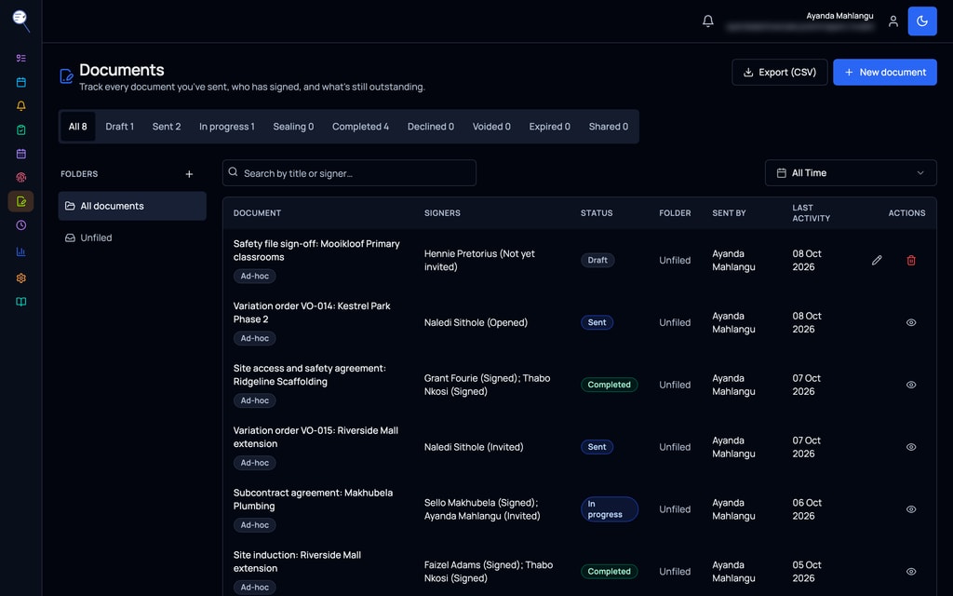Open the bar chart sidebar icon
Screen dimensions: 953x596
click(20, 251)
